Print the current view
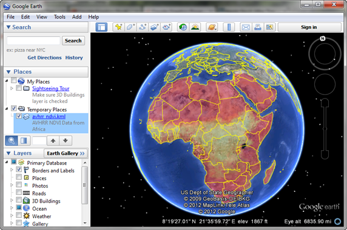 click(258, 27)
